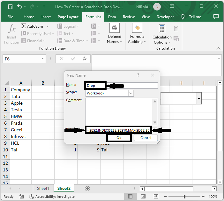Switch to Page Layout tab
The height and width of the screenshot is (201, 224).
(x=68, y=17)
